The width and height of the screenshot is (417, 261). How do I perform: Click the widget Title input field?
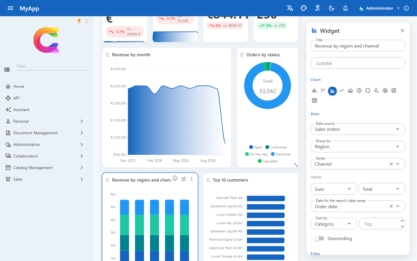[x=358, y=46]
